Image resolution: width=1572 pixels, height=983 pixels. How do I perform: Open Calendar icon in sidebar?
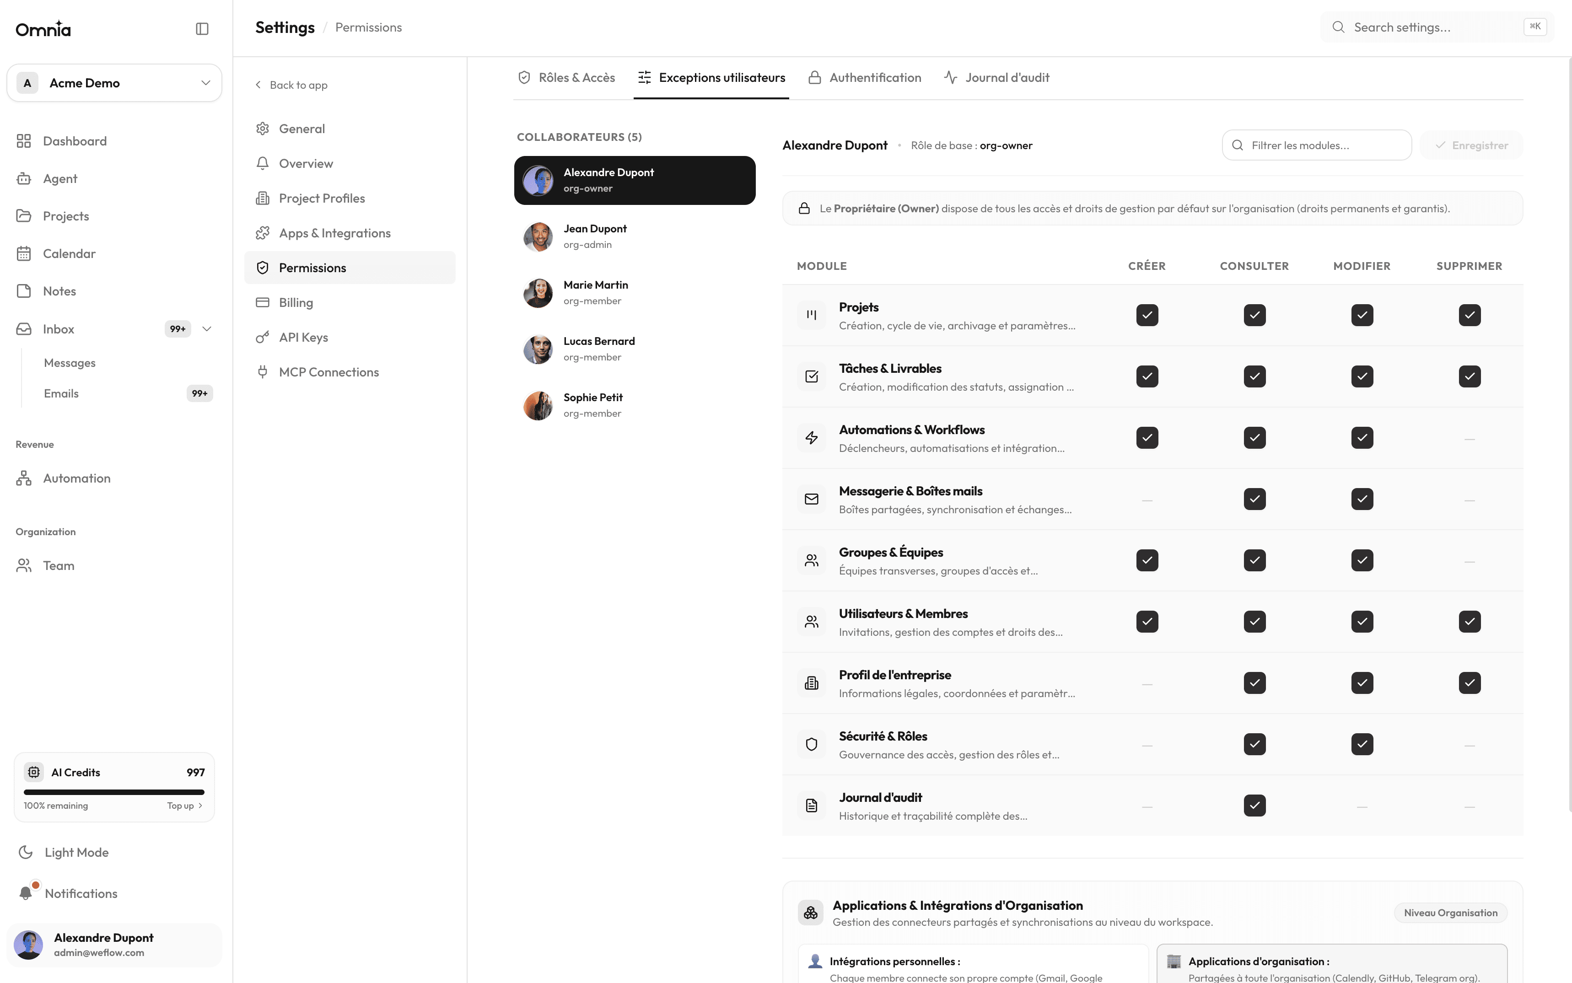24,253
